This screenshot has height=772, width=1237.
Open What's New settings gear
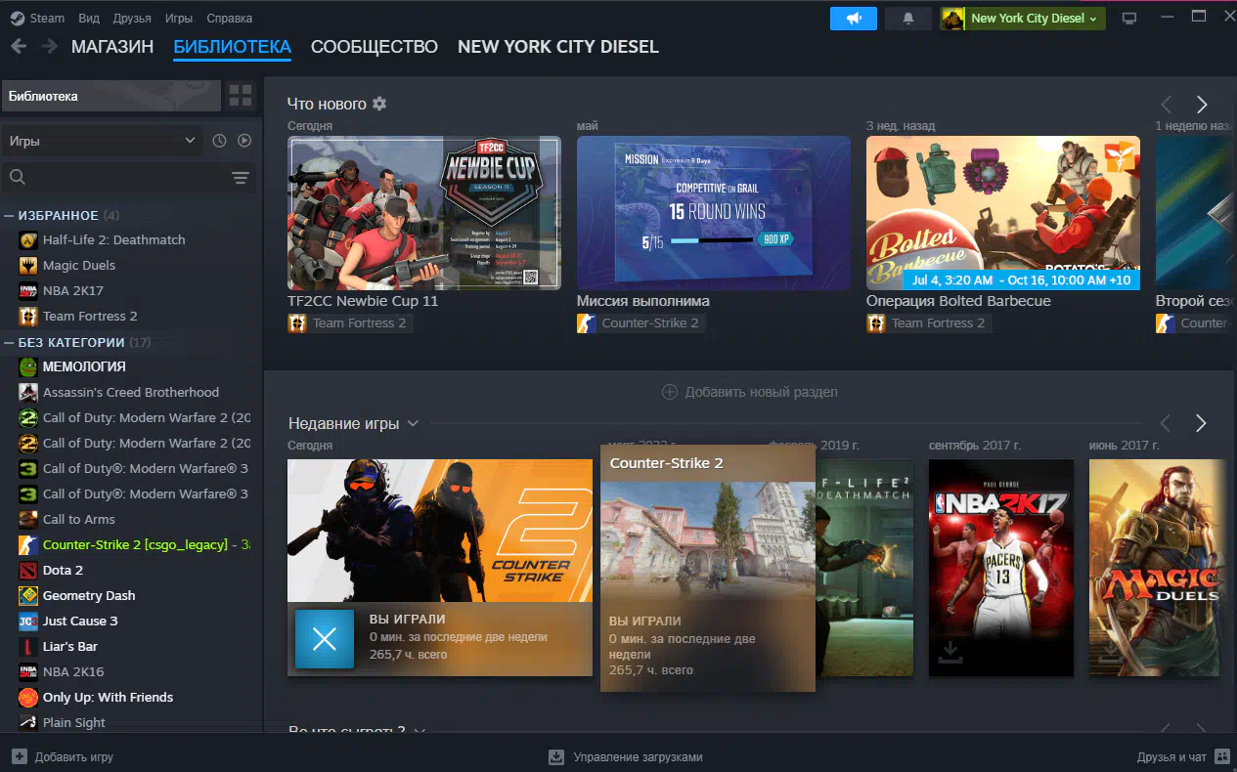[x=379, y=104]
